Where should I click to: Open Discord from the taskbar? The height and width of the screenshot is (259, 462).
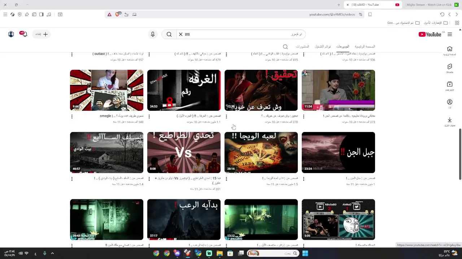point(177,253)
